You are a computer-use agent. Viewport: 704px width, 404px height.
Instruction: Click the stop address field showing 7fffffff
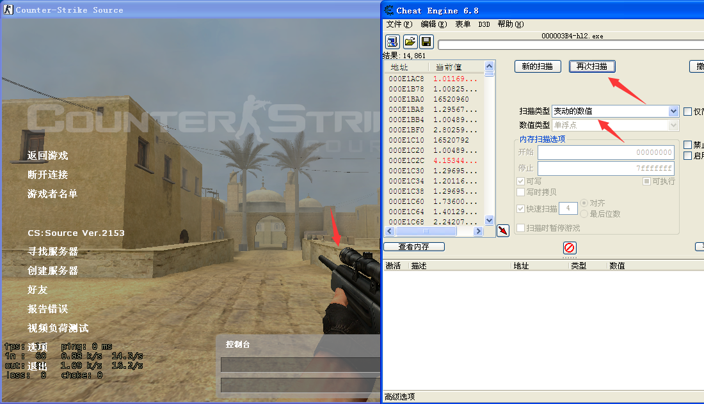(x=605, y=167)
